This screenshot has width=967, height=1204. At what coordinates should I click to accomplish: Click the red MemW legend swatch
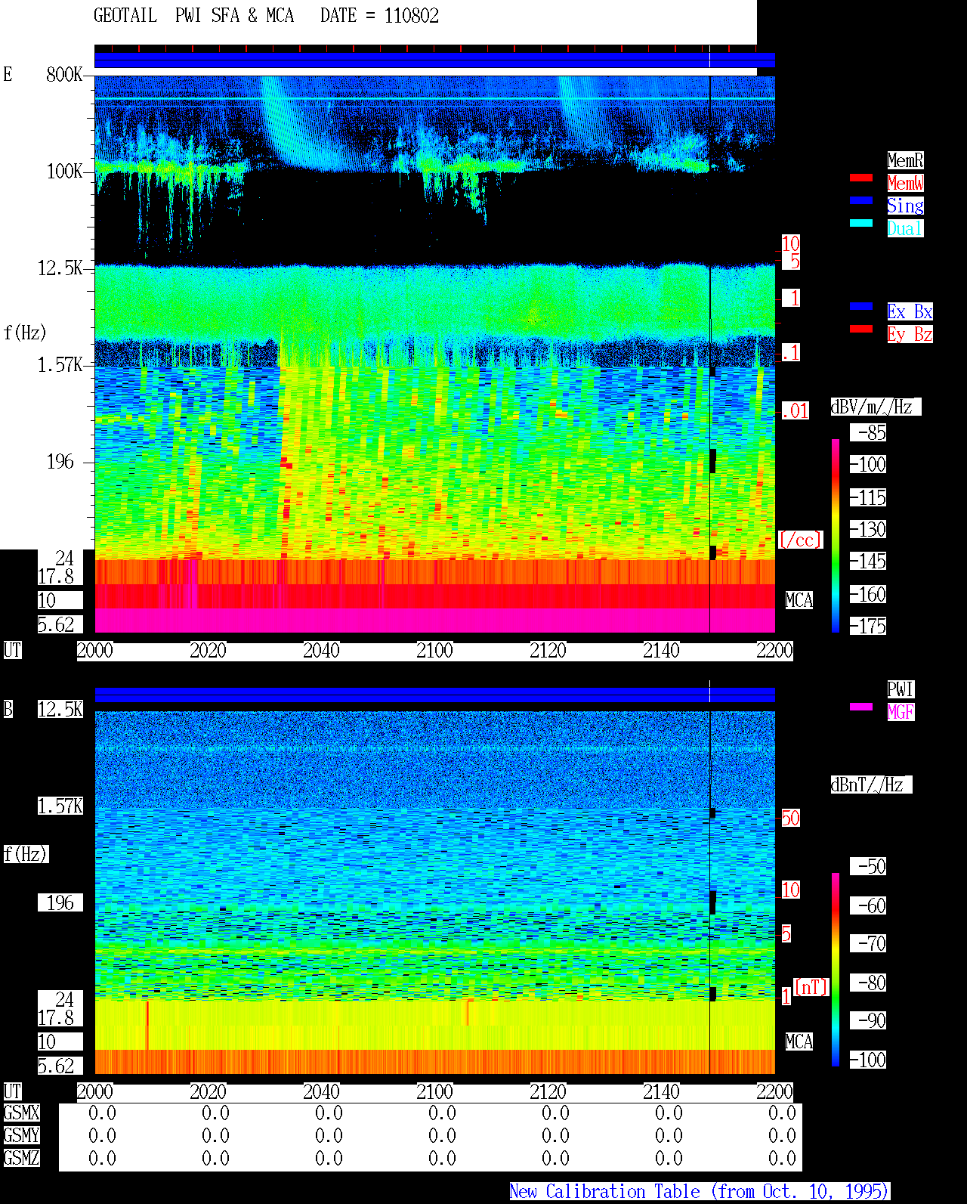click(861, 178)
